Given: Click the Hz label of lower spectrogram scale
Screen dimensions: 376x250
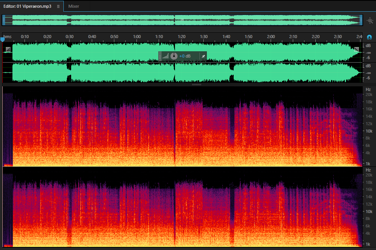Looking at the screenshot, I should tap(368, 170).
